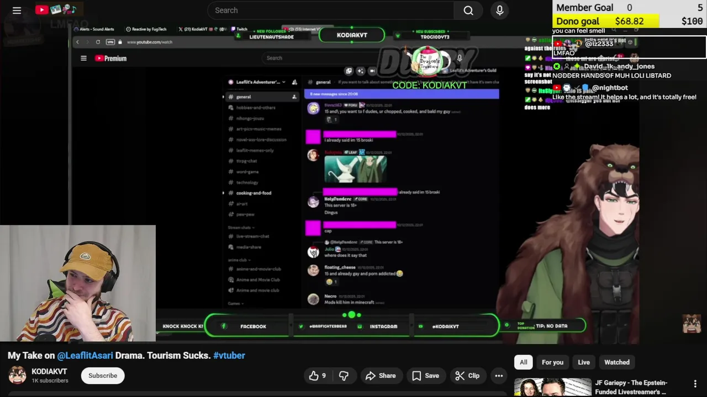Open JF Gariepy recommended video thumbnail
The height and width of the screenshot is (397, 707).
coord(552,387)
